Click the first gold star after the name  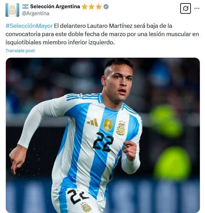(85, 7)
